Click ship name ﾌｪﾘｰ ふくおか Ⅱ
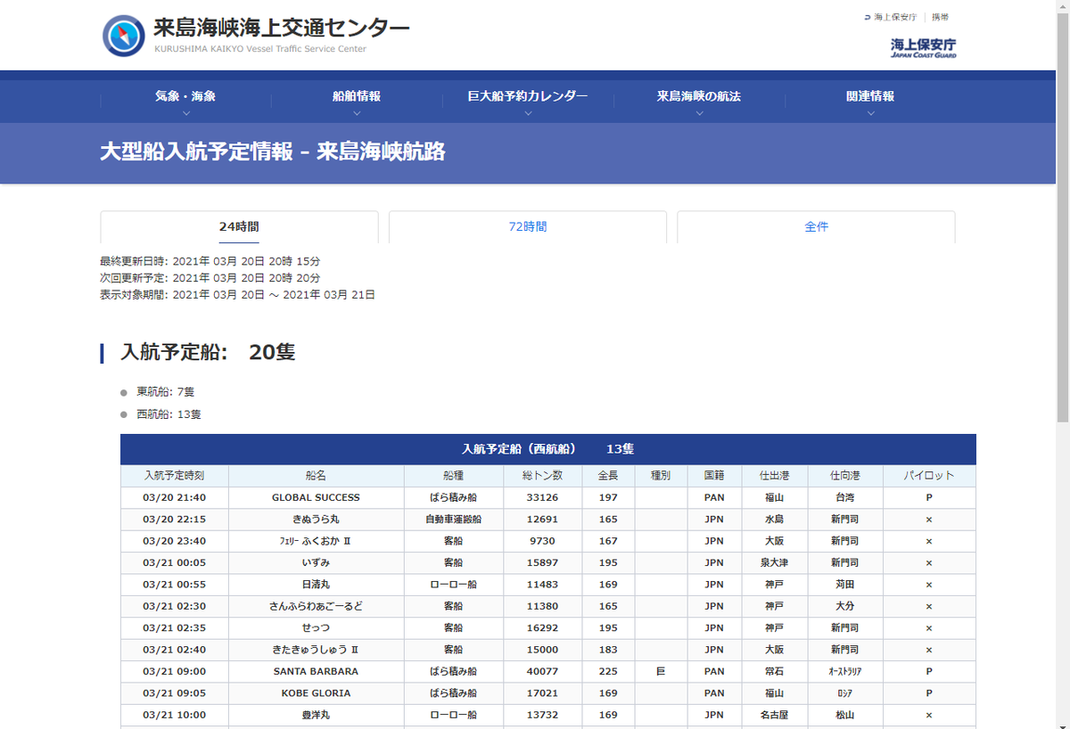This screenshot has height=729, width=1070. point(317,541)
